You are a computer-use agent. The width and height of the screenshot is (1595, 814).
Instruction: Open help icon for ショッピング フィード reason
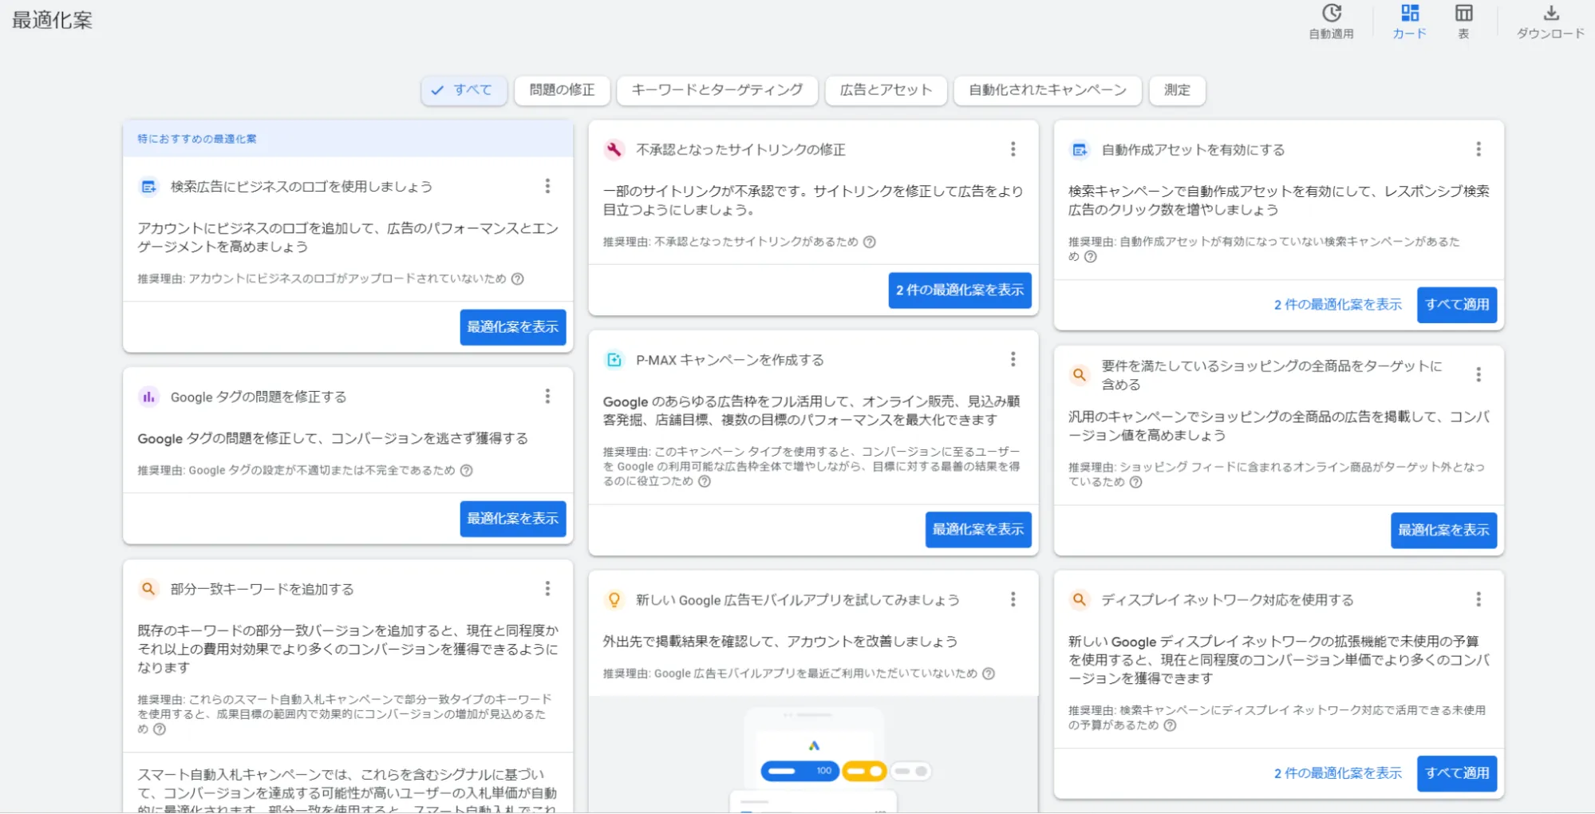pos(1136,482)
